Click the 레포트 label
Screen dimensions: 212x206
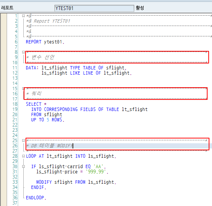pos(7,7)
